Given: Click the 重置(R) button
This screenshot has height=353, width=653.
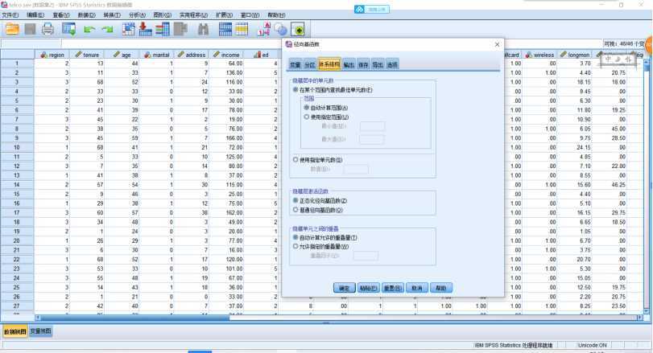Looking at the screenshot, I should pyautogui.click(x=393, y=288).
